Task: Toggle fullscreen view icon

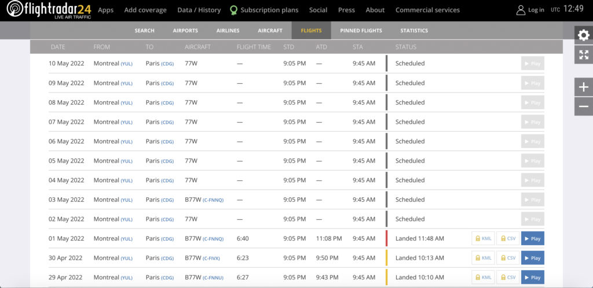Action: click(x=583, y=55)
